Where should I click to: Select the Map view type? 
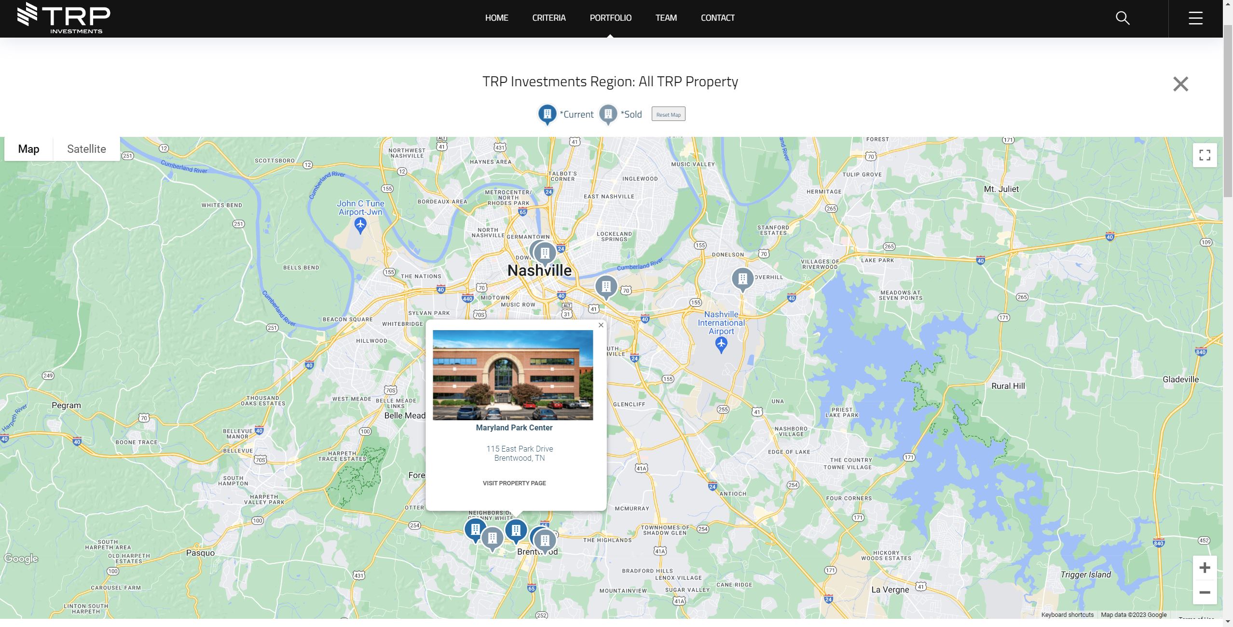point(28,149)
